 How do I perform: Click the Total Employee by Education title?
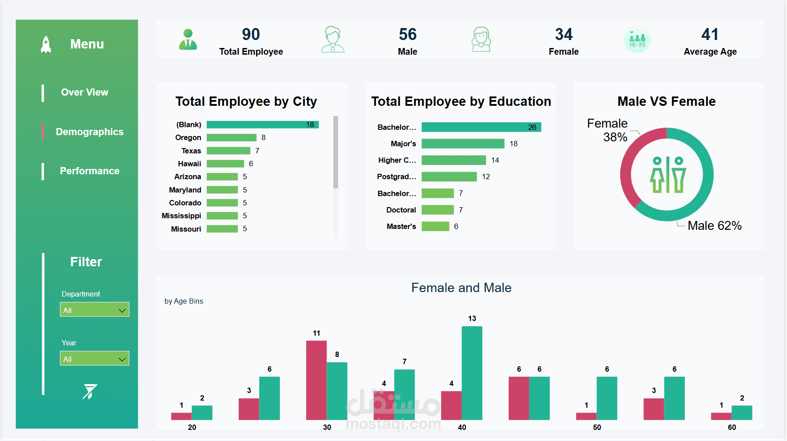coord(461,102)
